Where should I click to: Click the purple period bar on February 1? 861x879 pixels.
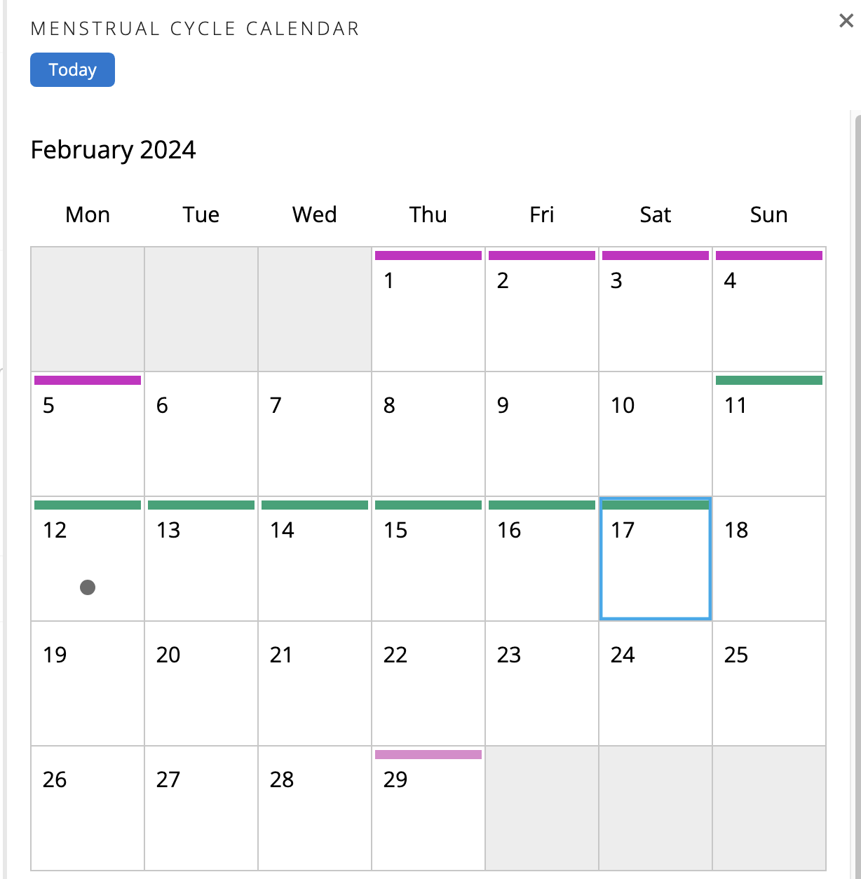[x=428, y=255]
